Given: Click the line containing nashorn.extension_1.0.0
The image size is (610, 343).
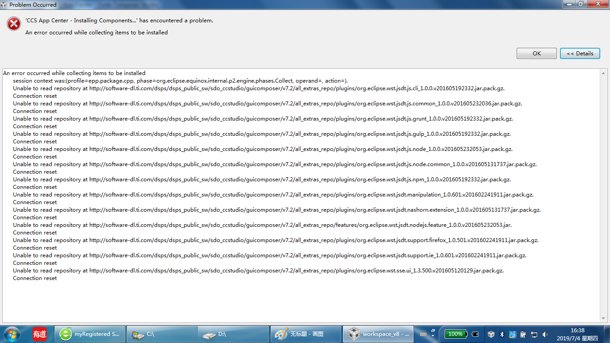Looking at the screenshot, I should click(x=277, y=210).
